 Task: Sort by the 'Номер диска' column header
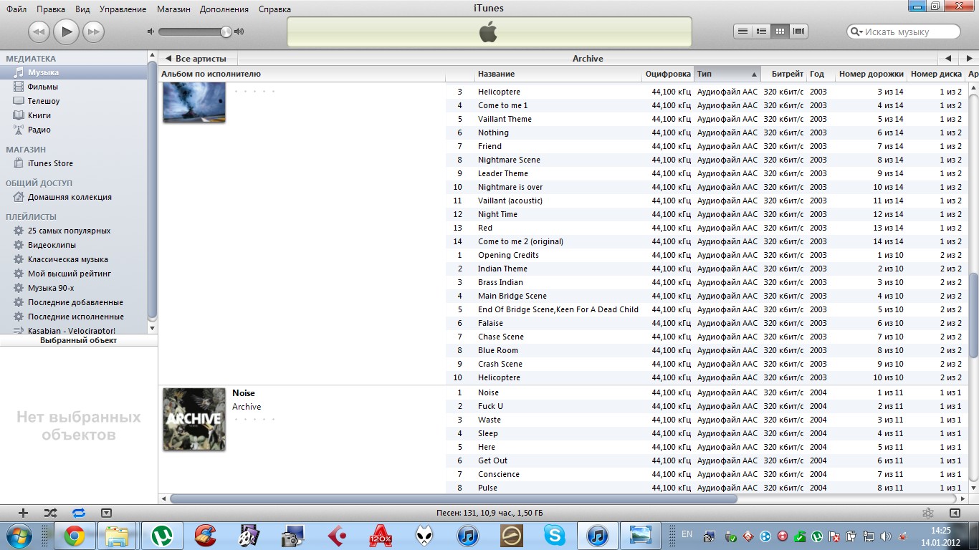tap(936, 74)
